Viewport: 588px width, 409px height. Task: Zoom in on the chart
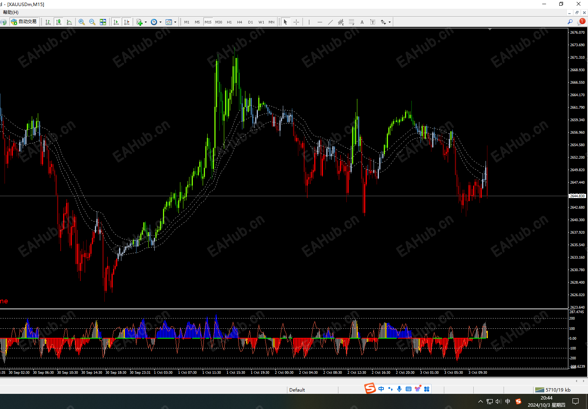pyautogui.click(x=81, y=22)
